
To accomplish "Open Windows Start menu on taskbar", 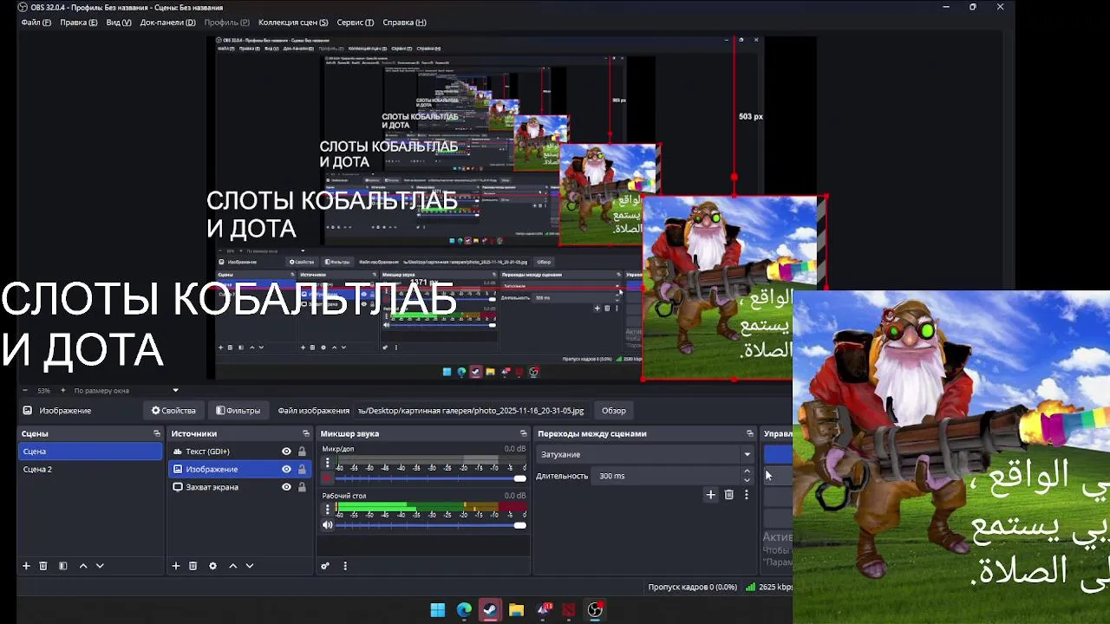I will click(438, 610).
